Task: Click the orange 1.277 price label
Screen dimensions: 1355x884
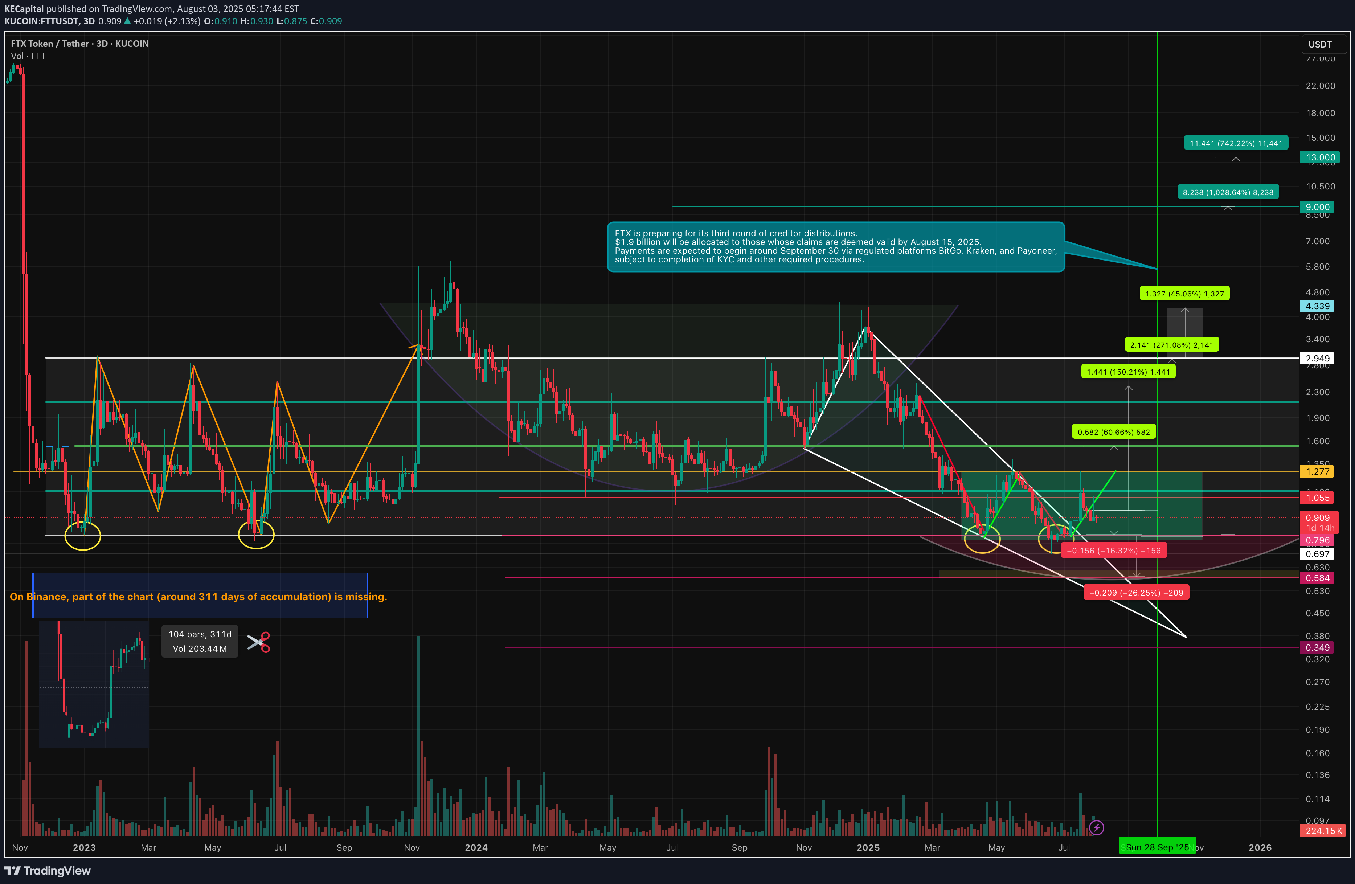Action: (1317, 471)
